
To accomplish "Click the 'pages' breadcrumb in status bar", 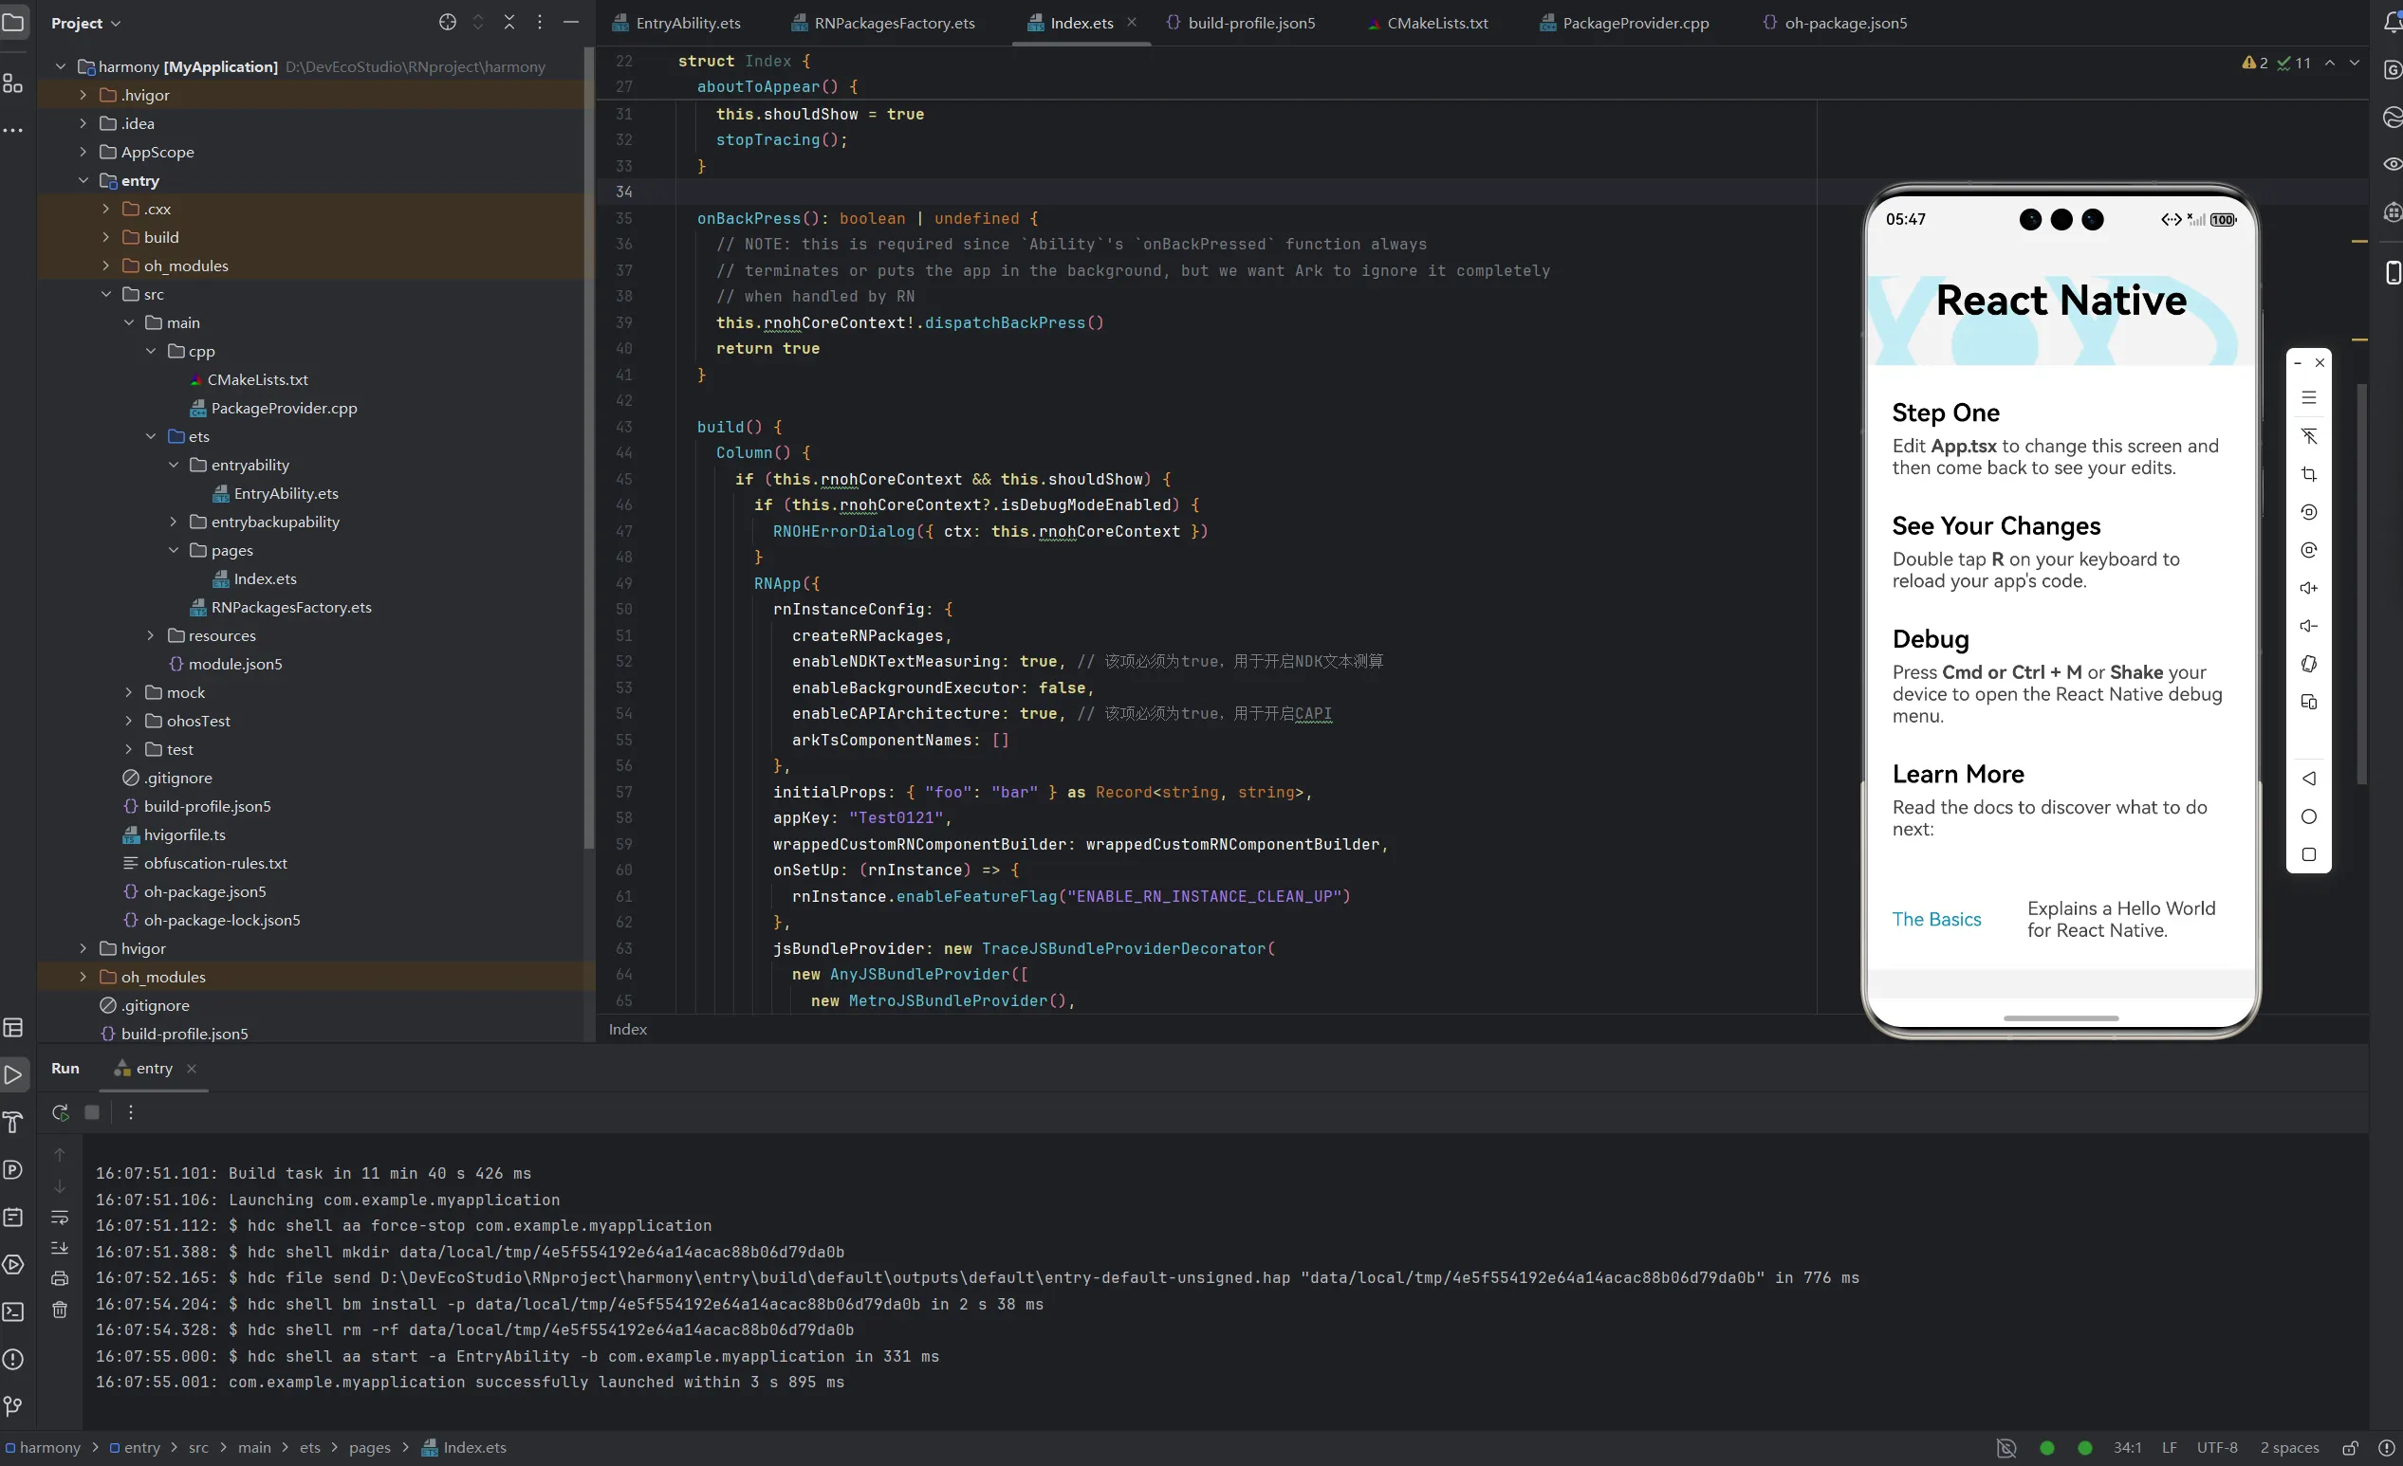I will coord(370,1447).
